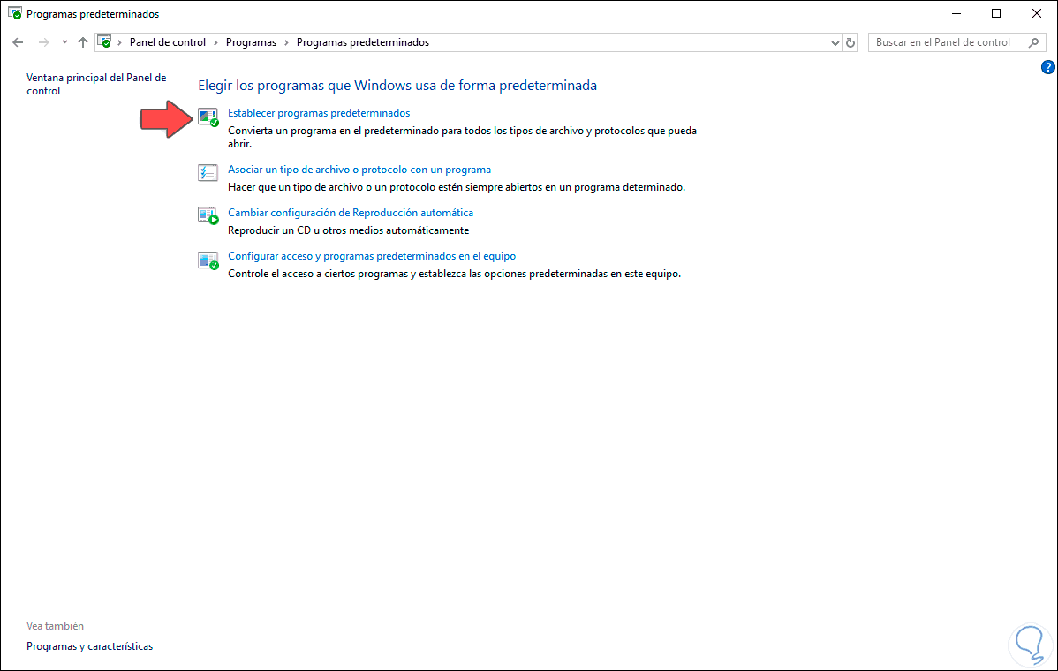Select Programas breadcrumb
The image size is (1058, 671).
click(251, 42)
